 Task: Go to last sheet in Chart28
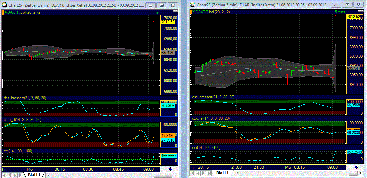point(209,173)
